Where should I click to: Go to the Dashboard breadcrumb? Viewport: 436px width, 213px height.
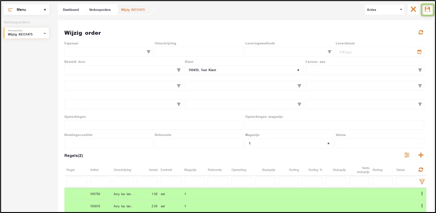(71, 10)
